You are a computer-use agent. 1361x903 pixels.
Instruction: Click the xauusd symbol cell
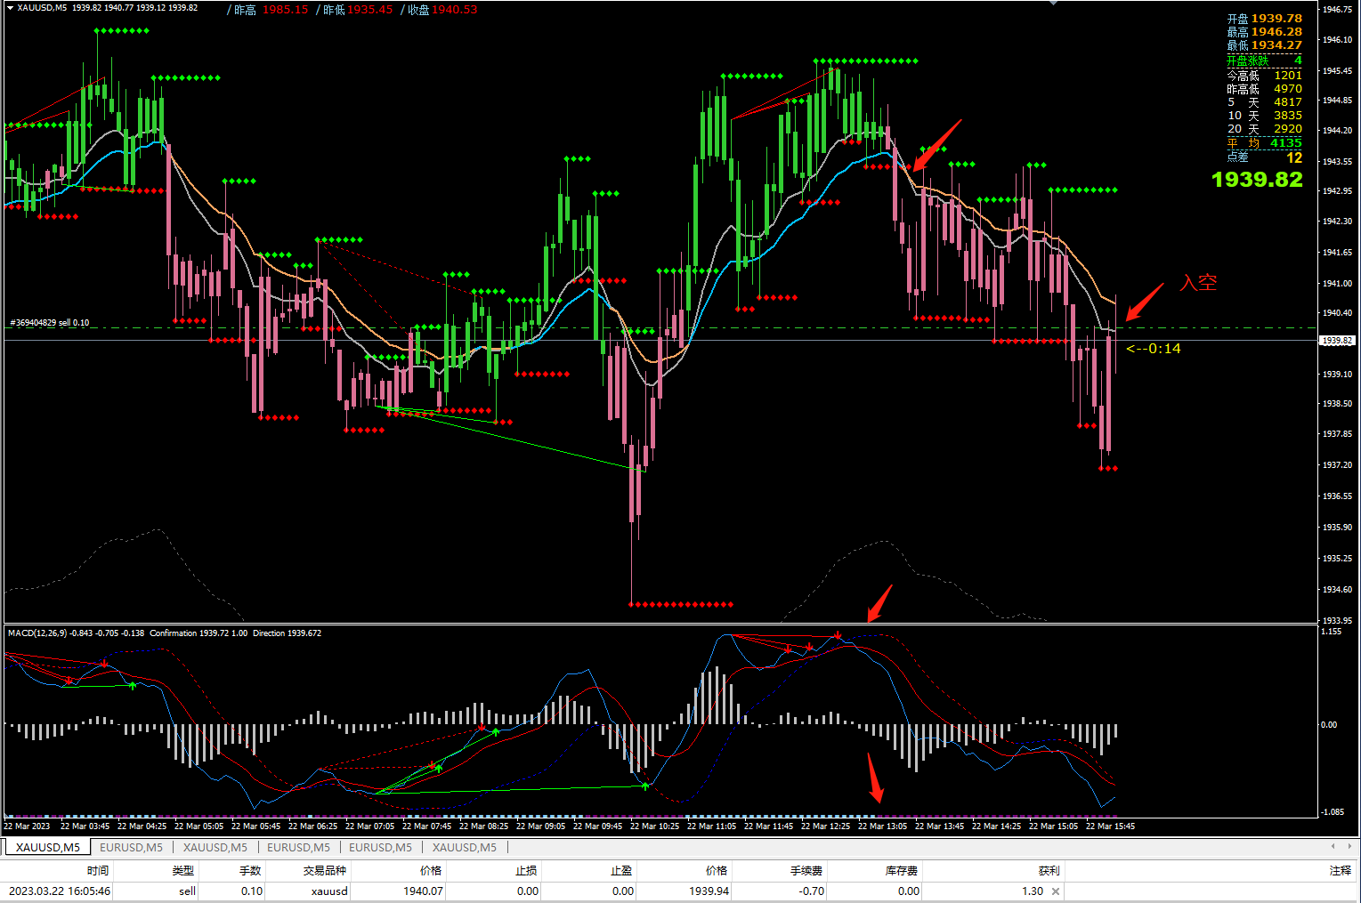tap(329, 891)
